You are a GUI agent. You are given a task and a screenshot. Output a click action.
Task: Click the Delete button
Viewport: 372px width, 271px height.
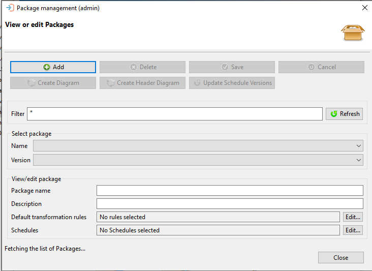142,67
